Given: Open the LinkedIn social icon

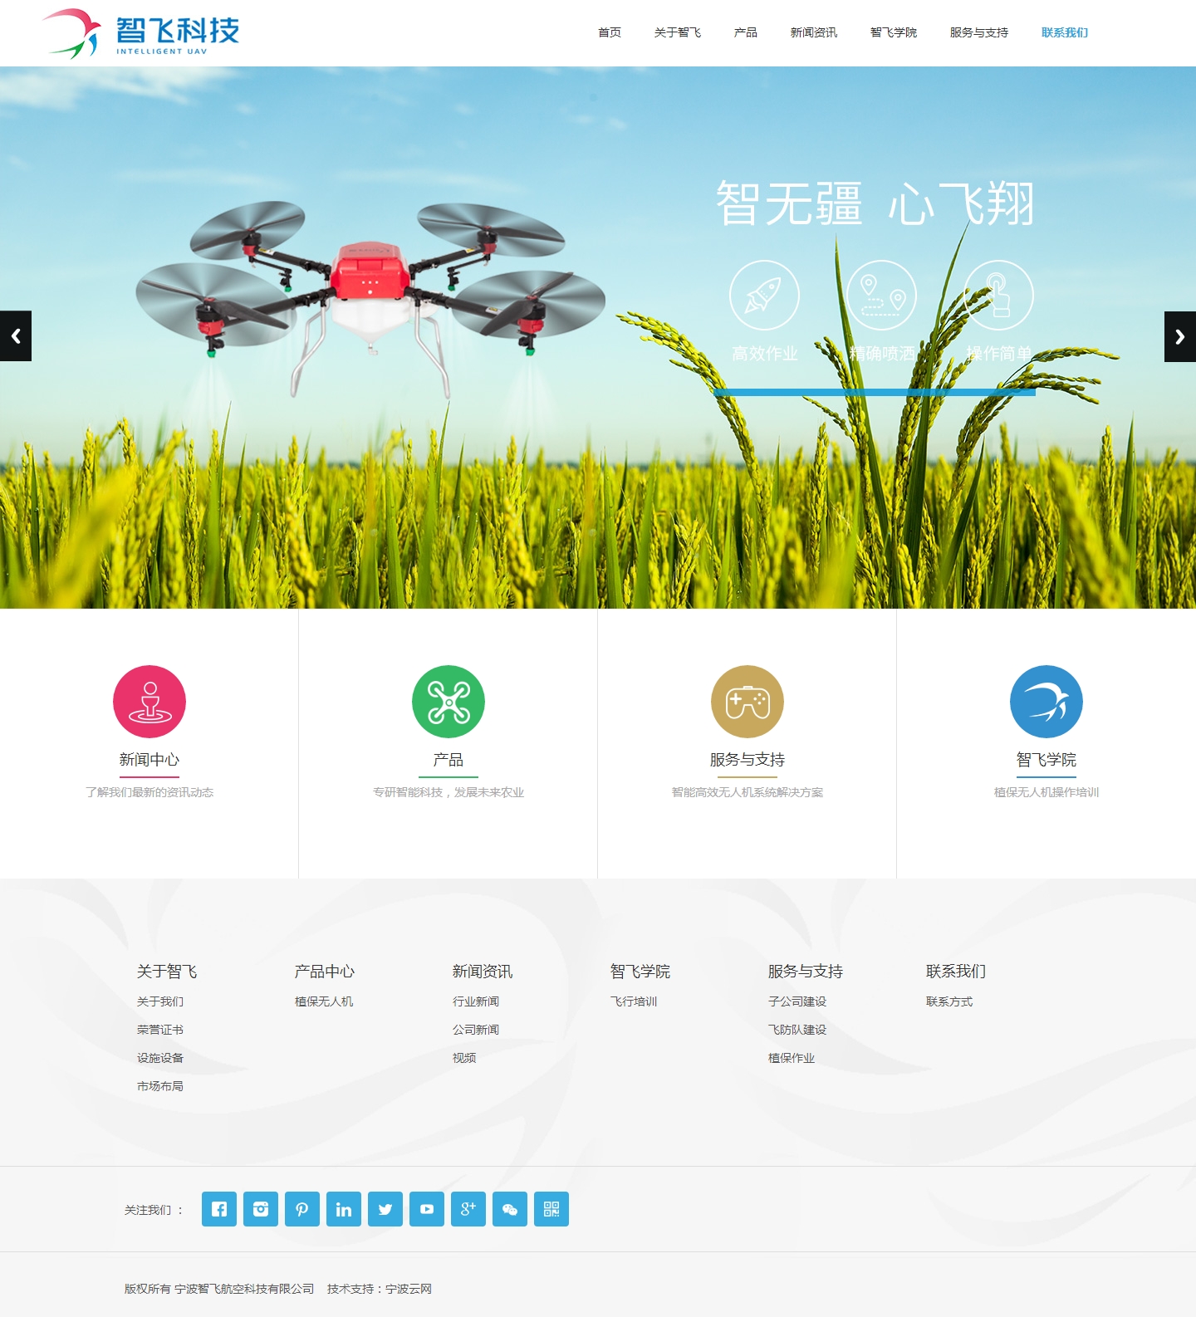Looking at the screenshot, I should pyautogui.click(x=344, y=1209).
